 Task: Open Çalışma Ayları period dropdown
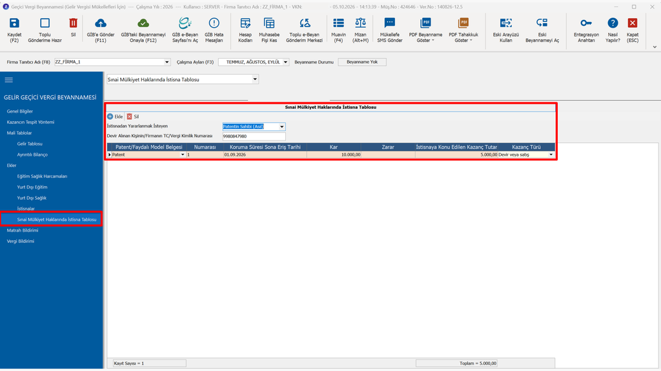285,62
